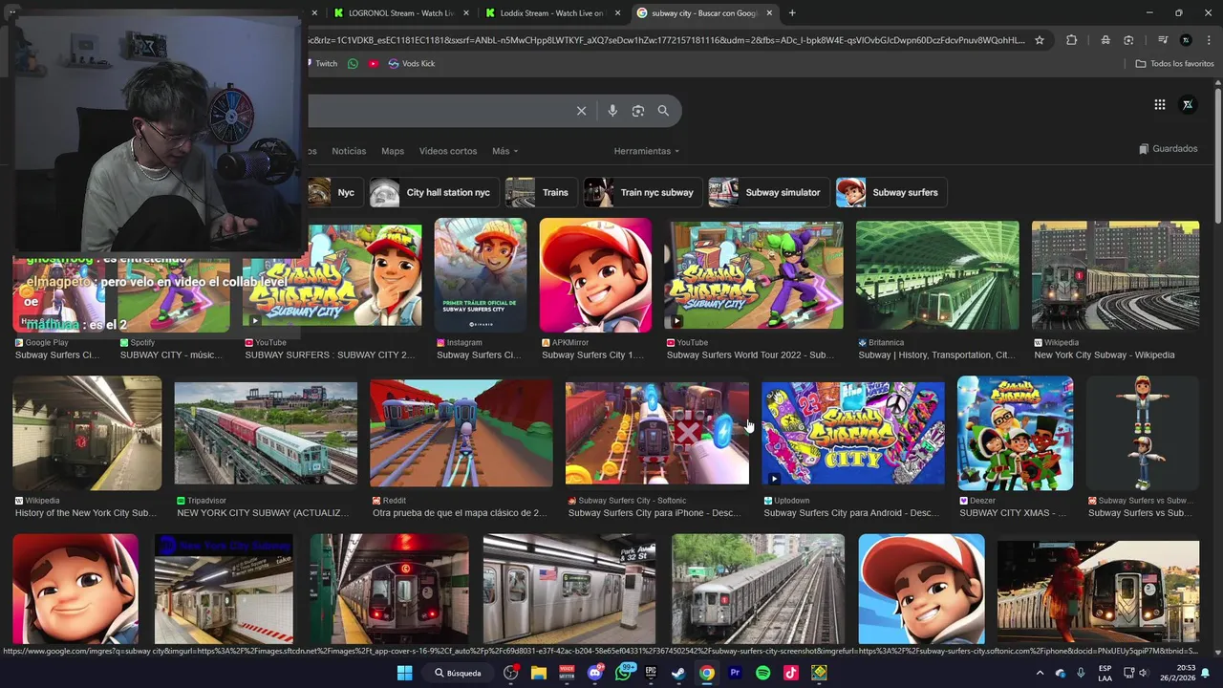Close the subway city Google tab

pyautogui.click(x=768, y=13)
